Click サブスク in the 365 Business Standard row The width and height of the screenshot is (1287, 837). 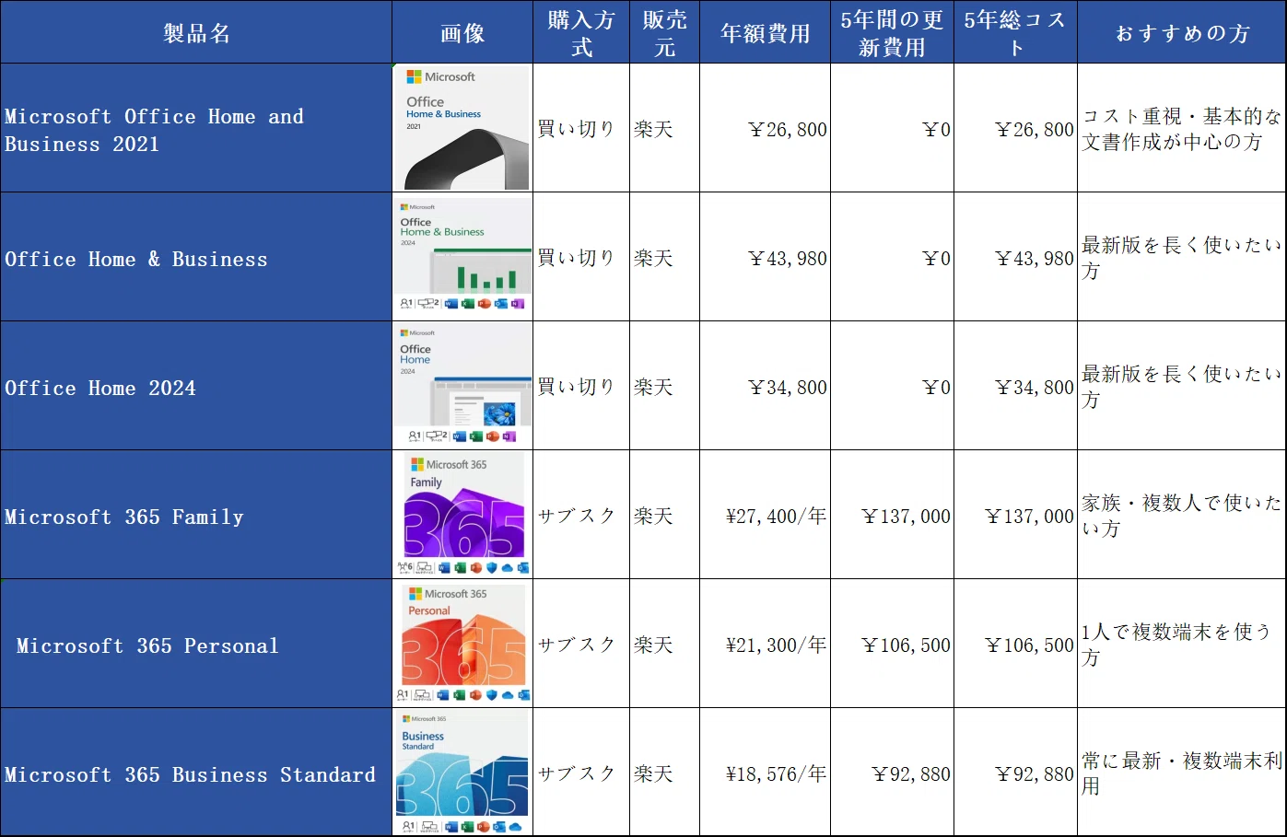(x=576, y=773)
